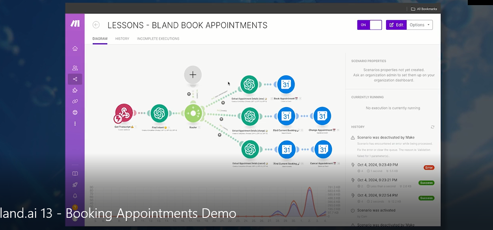This screenshot has width=493, height=230.
Task: Click the 'Book Appointment' Google Calendar module
Action: [x=286, y=85]
